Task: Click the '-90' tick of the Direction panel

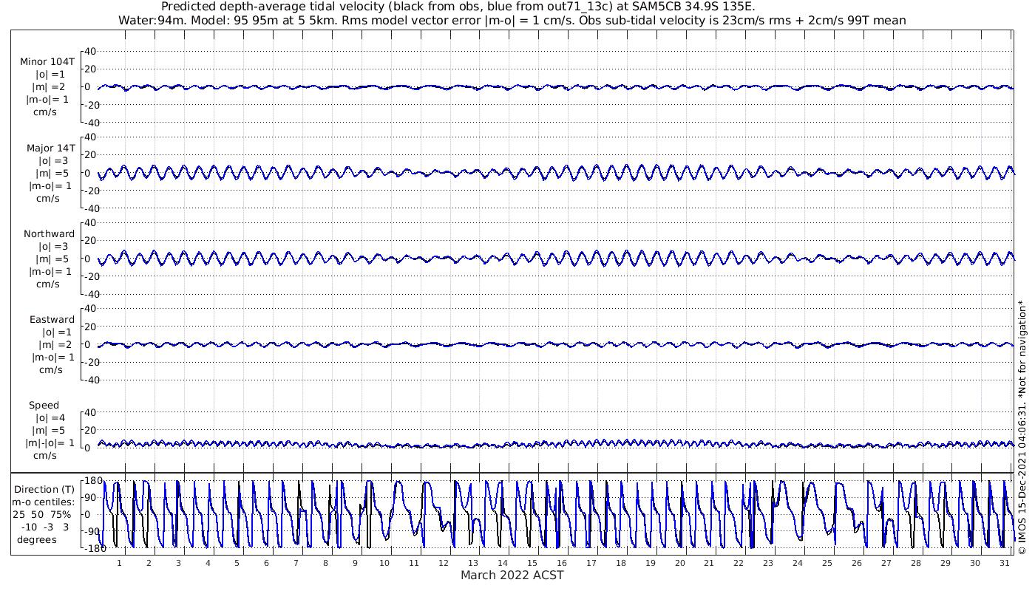Action: (x=91, y=531)
